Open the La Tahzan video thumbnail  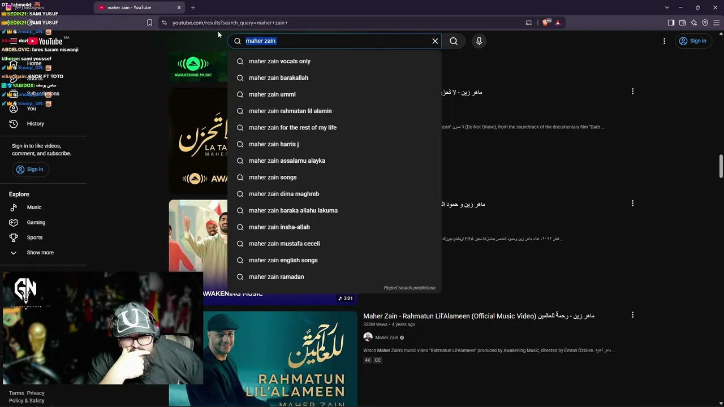(198, 140)
